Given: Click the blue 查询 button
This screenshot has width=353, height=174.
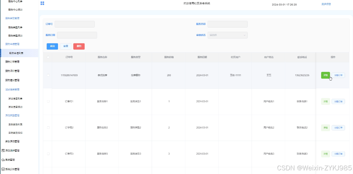Looking at the screenshot, I should (52, 46).
